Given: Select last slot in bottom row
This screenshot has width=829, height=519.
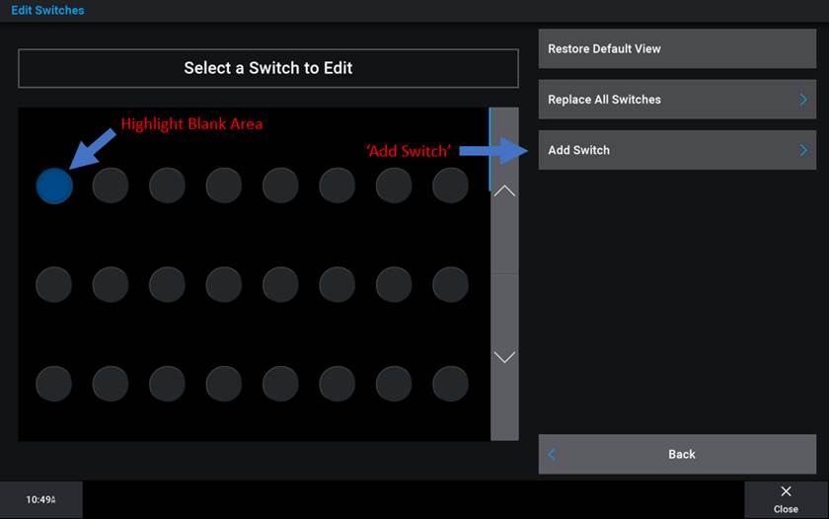Looking at the screenshot, I should [450, 383].
